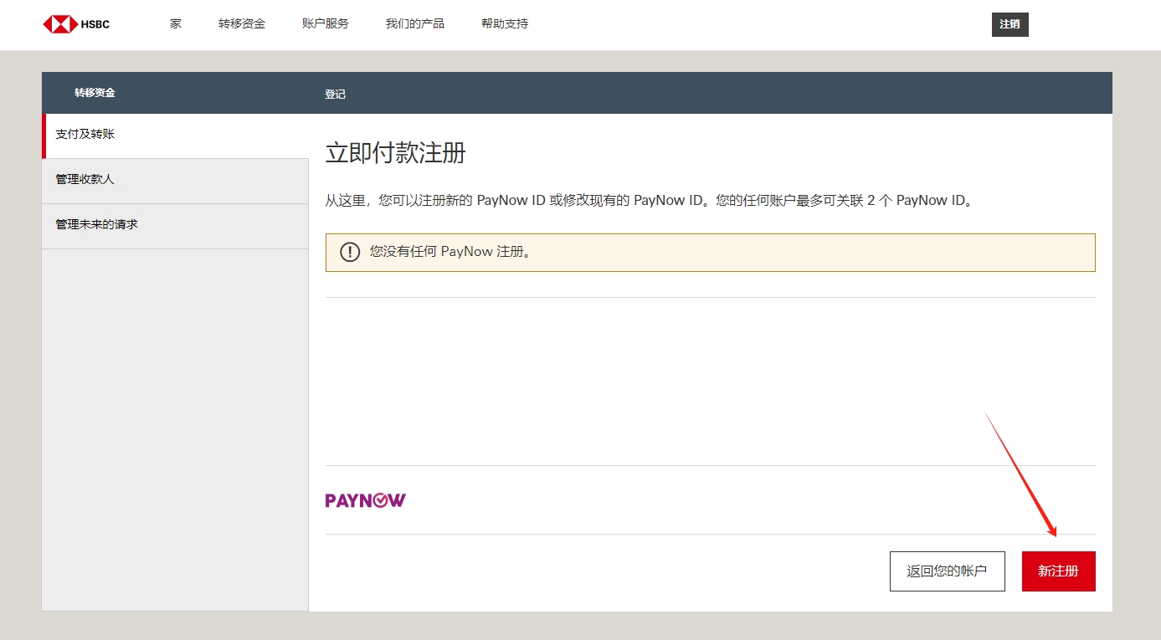The width and height of the screenshot is (1161, 640).
Task: Click the 新注册 red button
Action: click(x=1058, y=571)
